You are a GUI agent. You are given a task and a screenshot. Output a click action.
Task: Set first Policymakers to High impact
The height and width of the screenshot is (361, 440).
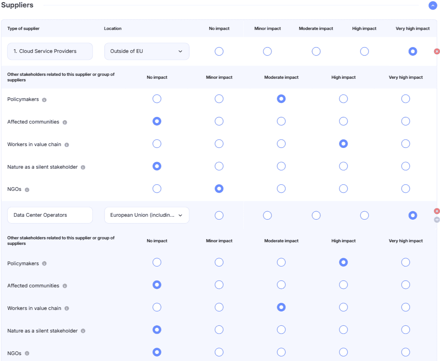coord(343,99)
